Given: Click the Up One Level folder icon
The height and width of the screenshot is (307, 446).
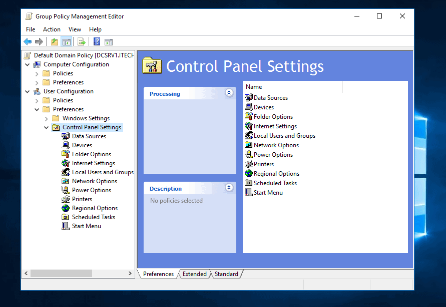Looking at the screenshot, I should pos(55,42).
